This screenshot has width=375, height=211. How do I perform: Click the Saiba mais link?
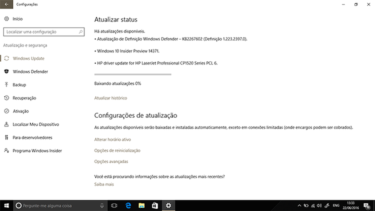(104, 184)
